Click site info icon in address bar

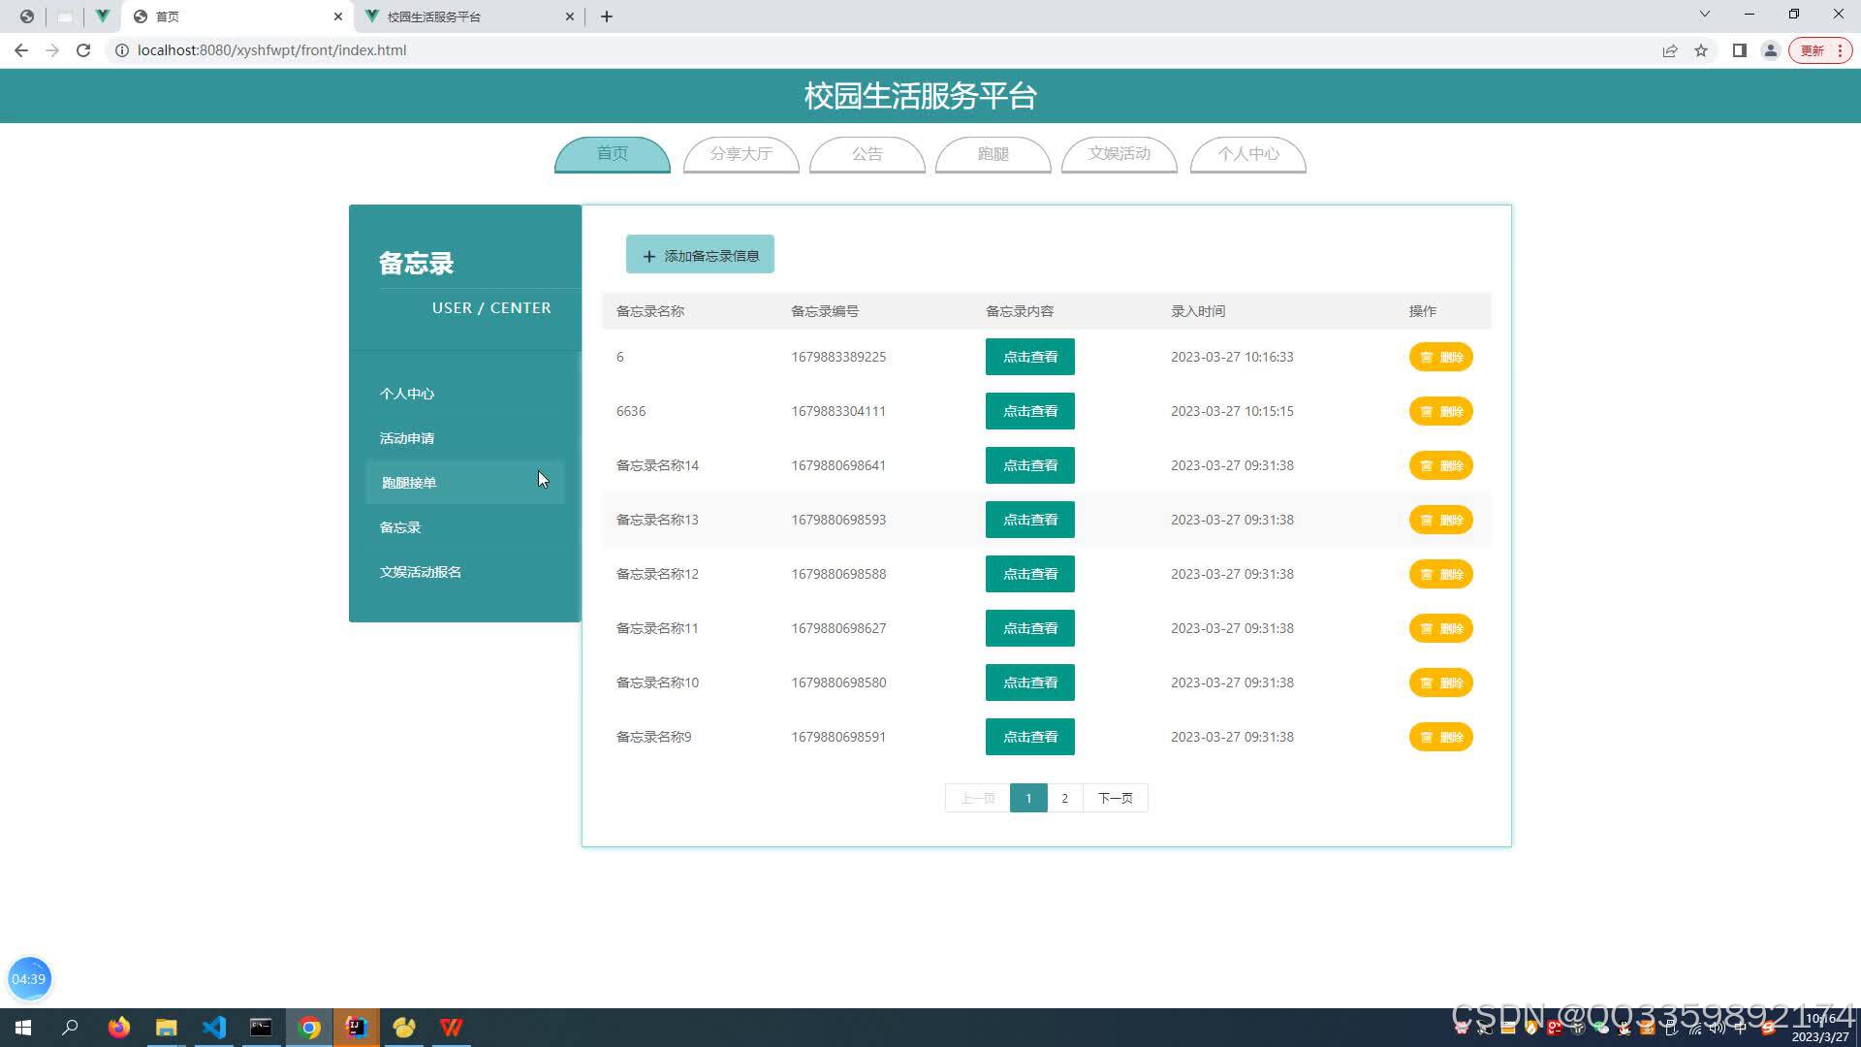(122, 50)
